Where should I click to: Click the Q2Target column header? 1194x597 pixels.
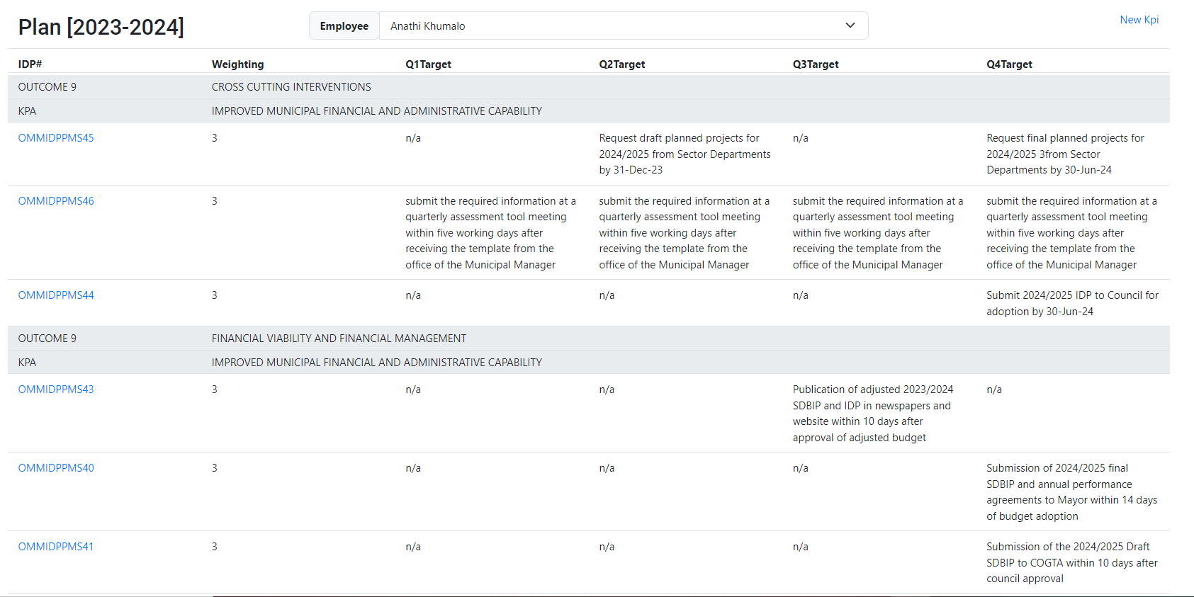point(621,64)
